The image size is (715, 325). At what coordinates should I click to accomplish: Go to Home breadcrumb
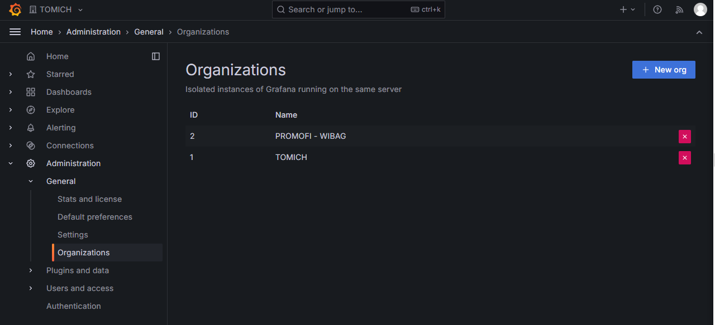(x=42, y=32)
